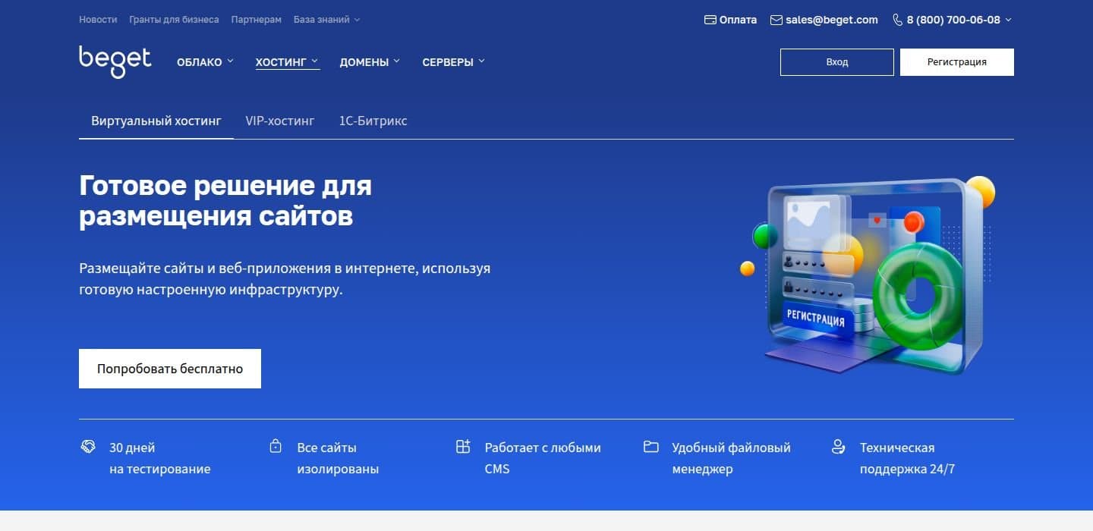The height and width of the screenshot is (531, 1093).
Task: Click the heading Готовое решение для размещения сайтов
Action: coord(225,200)
